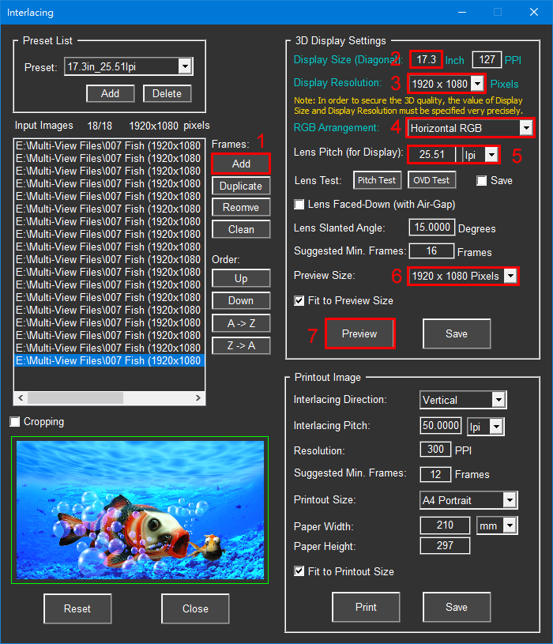This screenshot has height=644, width=553.
Task: Sort frames Z -> A
Action: 241,346
